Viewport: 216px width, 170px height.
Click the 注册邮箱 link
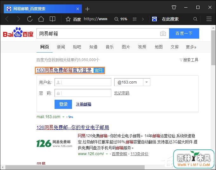pos(83,104)
